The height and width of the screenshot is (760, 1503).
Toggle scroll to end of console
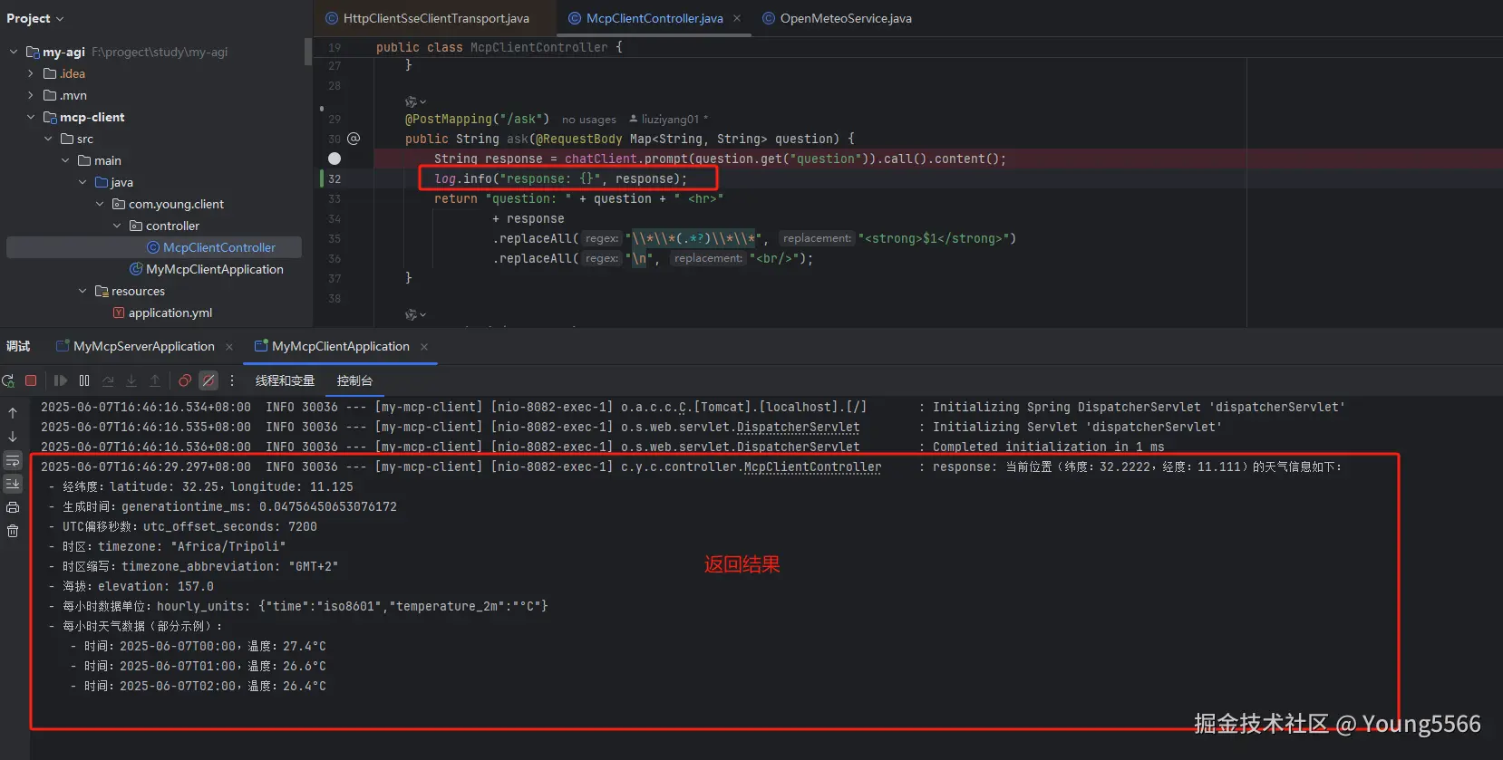pyautogui.click(x=13, y=484)
